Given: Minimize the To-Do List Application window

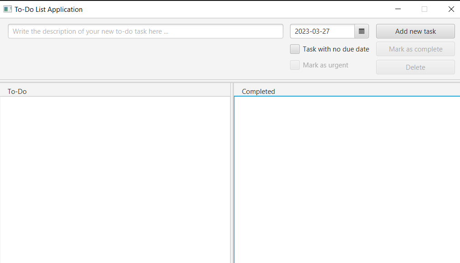Looking at the screenshot, I should [x=398, y=9].
